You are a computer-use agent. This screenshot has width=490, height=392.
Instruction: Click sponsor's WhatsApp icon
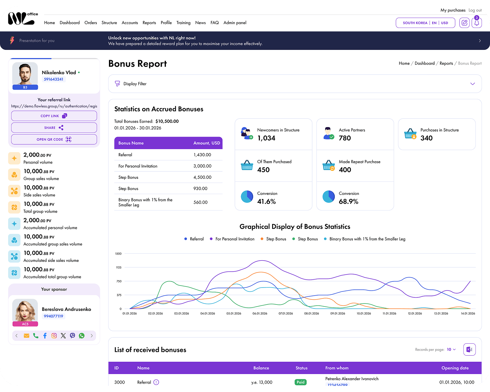pos(81,336)
